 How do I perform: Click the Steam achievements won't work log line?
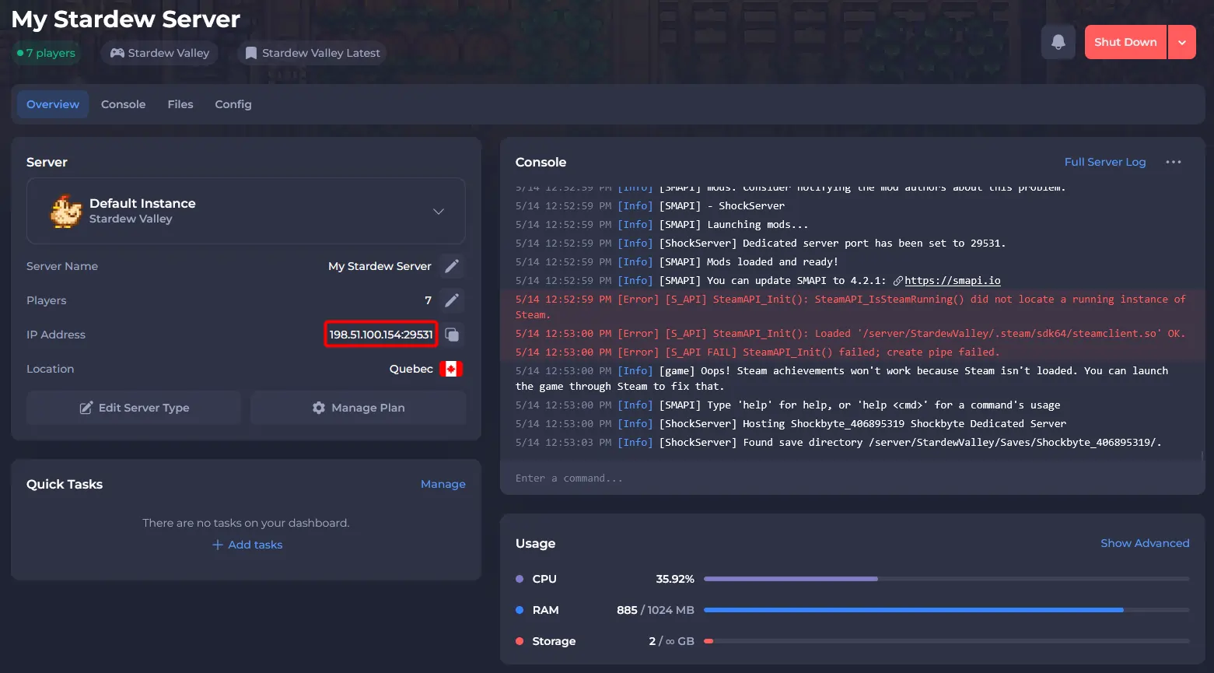tap(841, 378)
